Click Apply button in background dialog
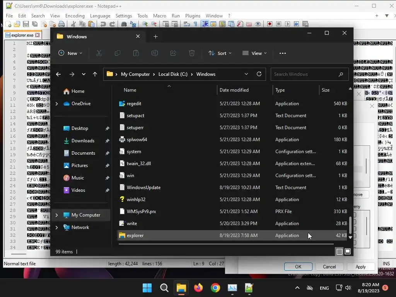 point(360,267)
